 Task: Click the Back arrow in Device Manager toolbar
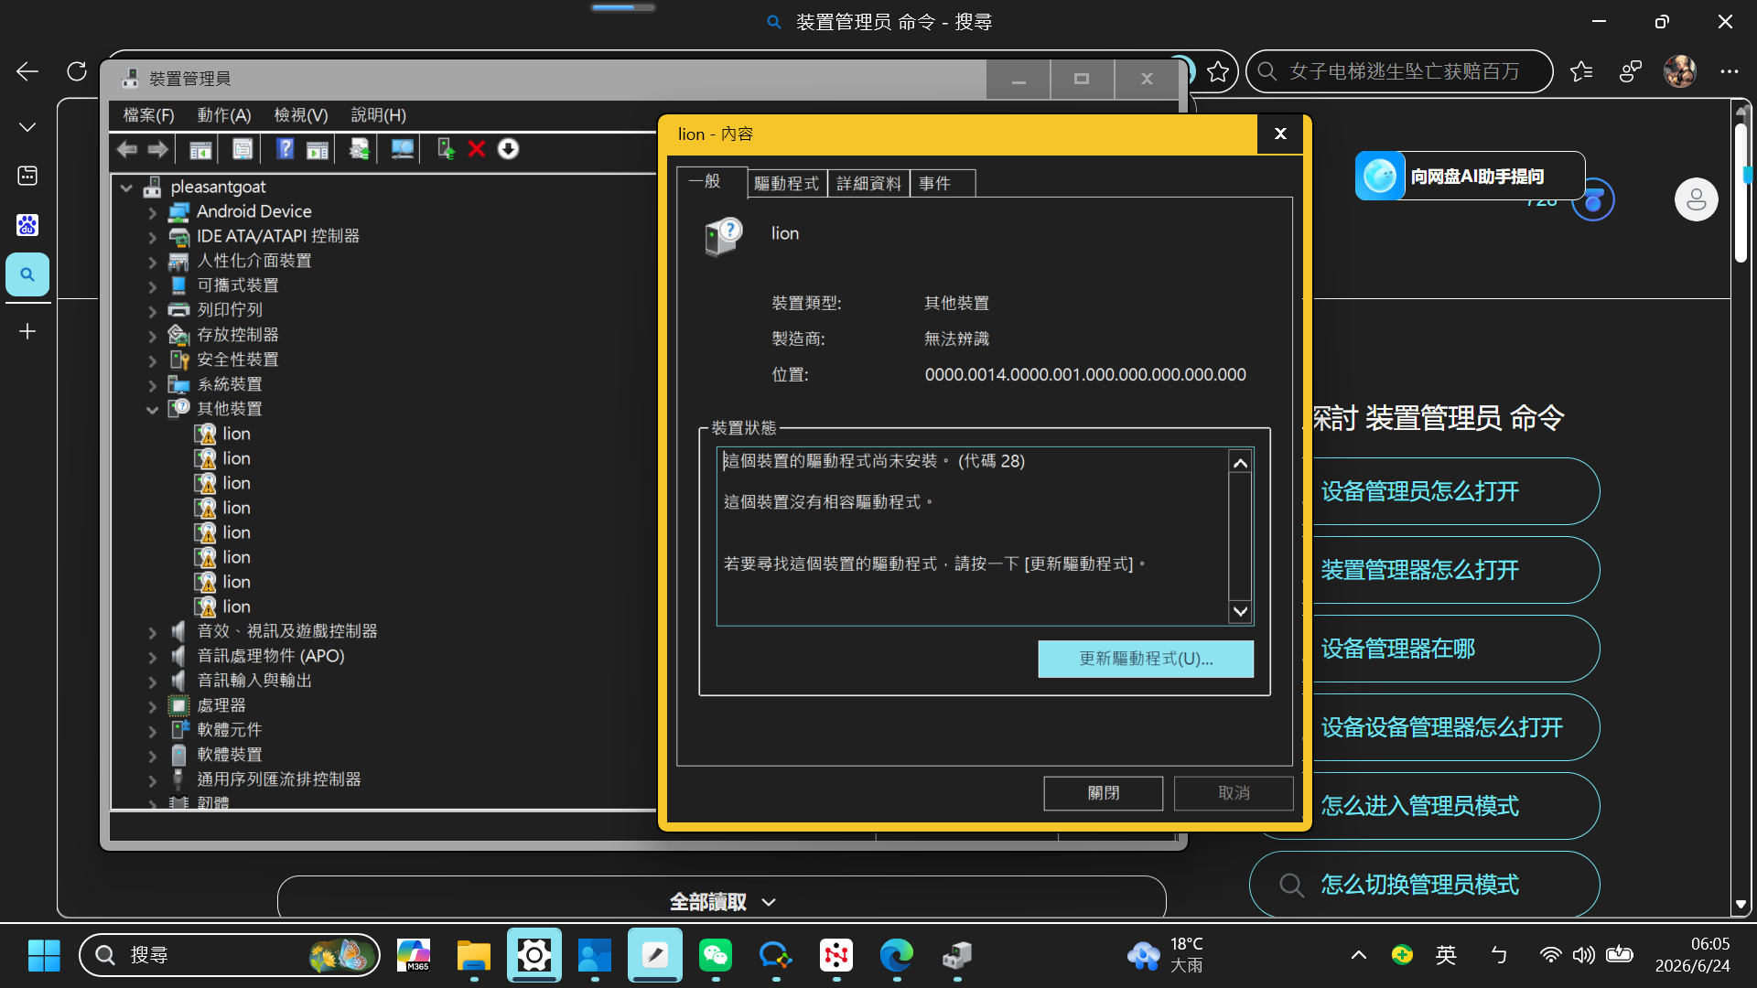click(x=127, y=149)
